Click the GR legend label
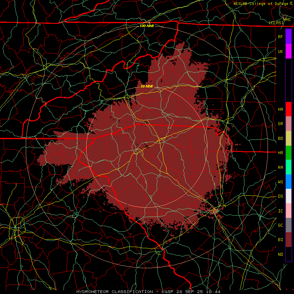The width and height of the screenshot is (294, 294). tap(280, 124)
